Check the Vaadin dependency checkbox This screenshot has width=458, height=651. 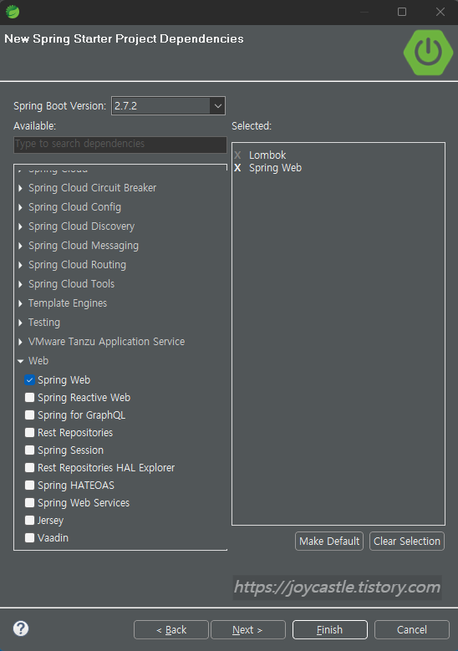click(x=29, y=537)
